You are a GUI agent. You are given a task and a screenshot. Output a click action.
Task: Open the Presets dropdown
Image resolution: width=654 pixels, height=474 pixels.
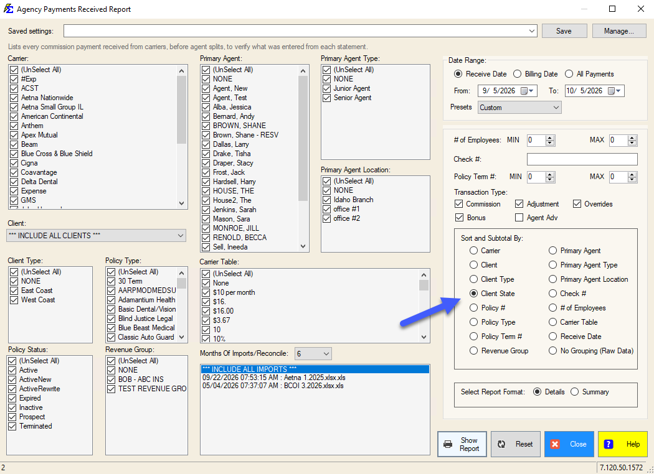tap(556, 108)
